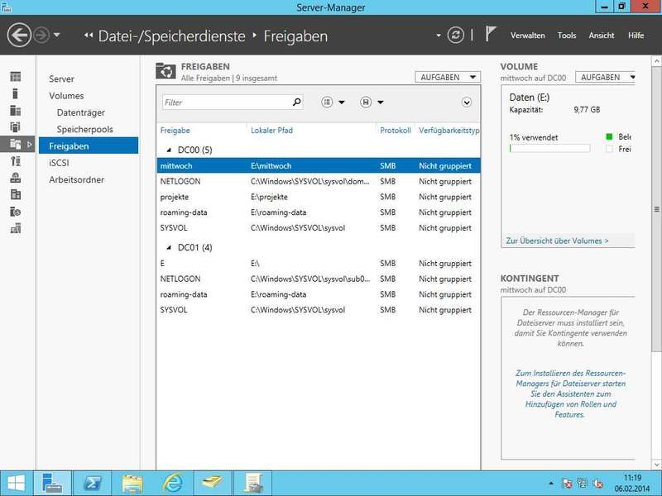Click the 'Zur Übersicht über Volumes' link
This screenshot has height=496, width=662.
[x=557, y=241]
